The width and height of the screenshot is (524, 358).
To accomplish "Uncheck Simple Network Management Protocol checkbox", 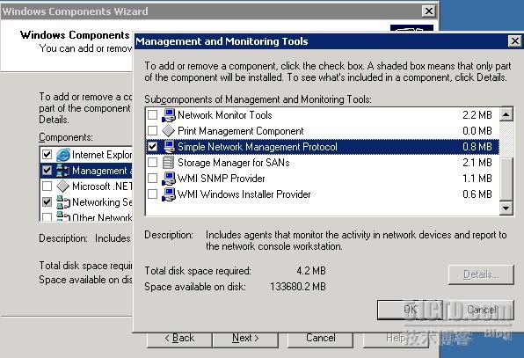I will tap(152, 147).
